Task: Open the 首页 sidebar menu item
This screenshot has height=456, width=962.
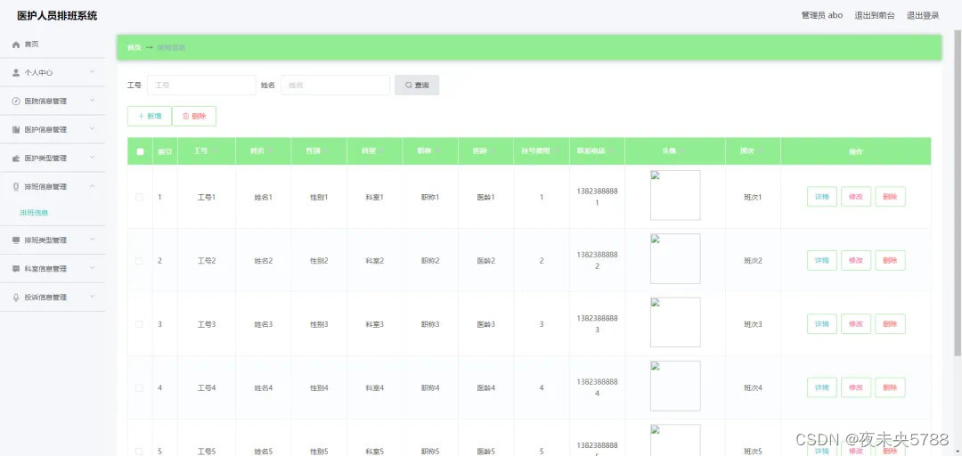Action: coord(53,45)
